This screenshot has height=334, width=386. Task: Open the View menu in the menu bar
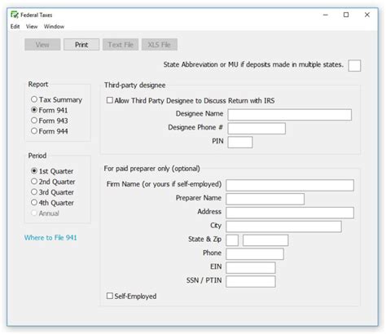pos(32,26)
